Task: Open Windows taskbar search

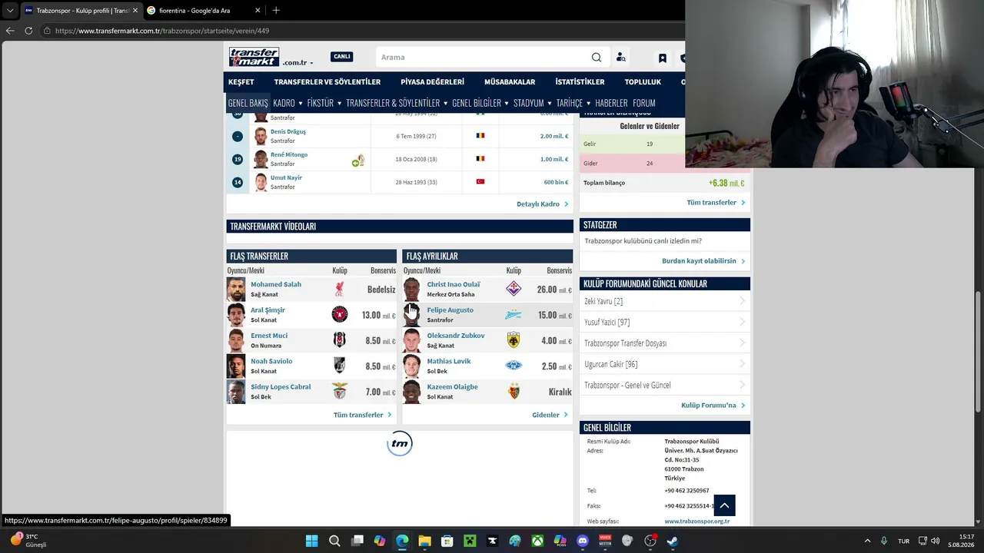Action: click(x=334, y=541)
